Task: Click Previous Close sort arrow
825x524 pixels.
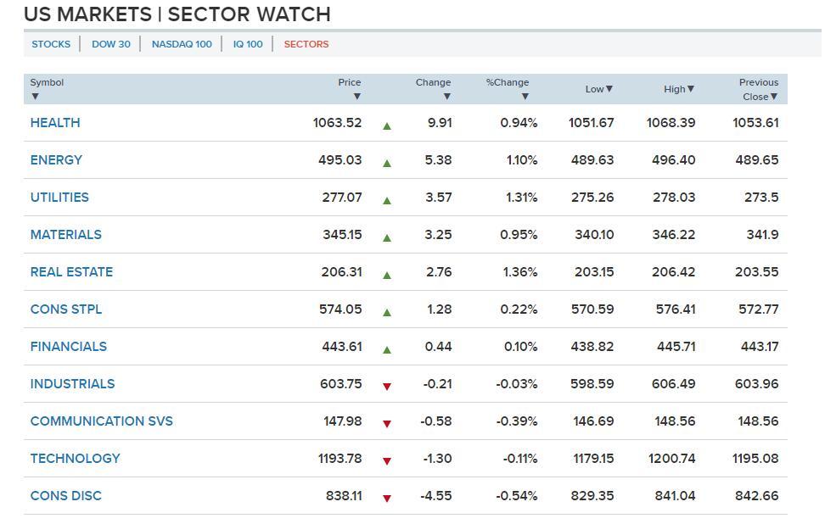Action: click(773, 97)
